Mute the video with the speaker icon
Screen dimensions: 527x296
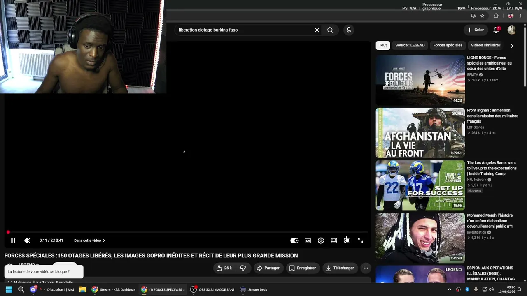pyautogui.click(x=27, y=240)
